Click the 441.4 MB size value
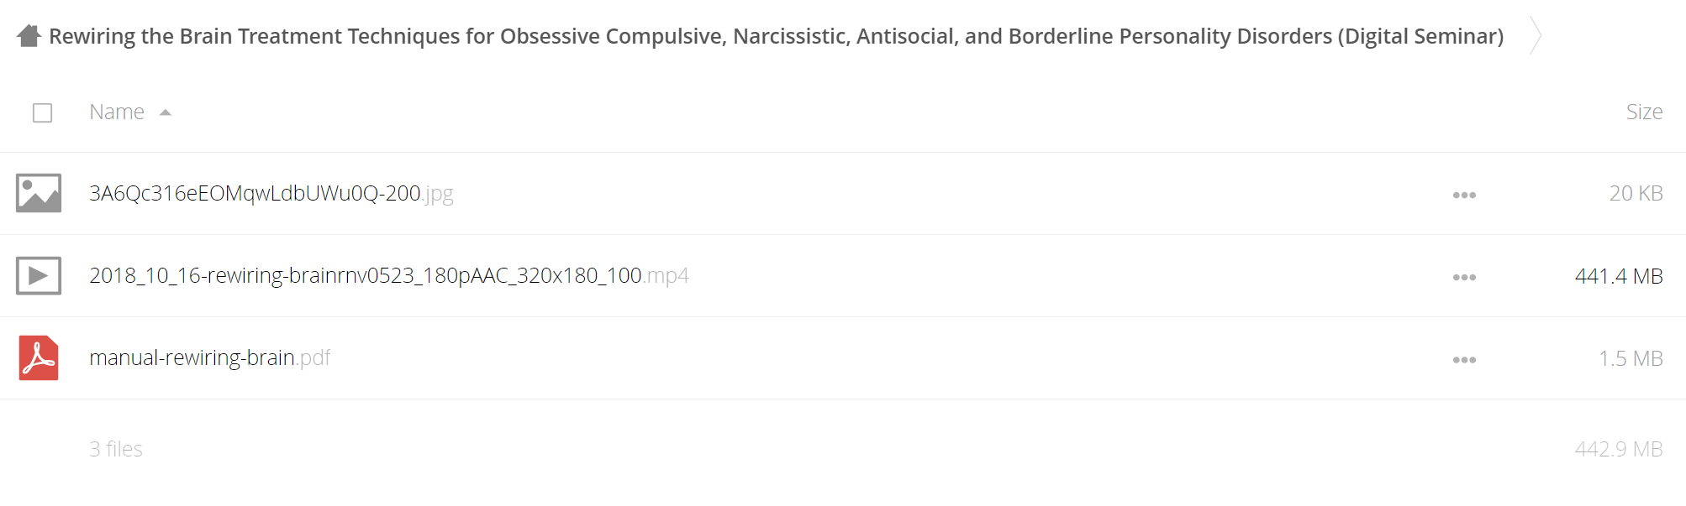 1619,276
